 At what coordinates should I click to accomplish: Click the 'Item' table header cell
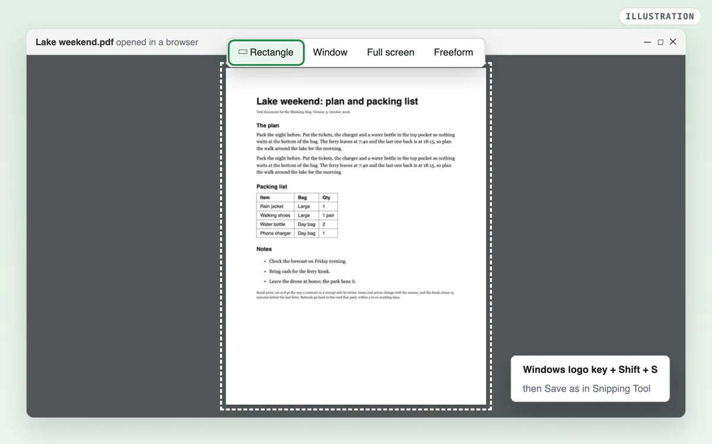coord(275,198)
